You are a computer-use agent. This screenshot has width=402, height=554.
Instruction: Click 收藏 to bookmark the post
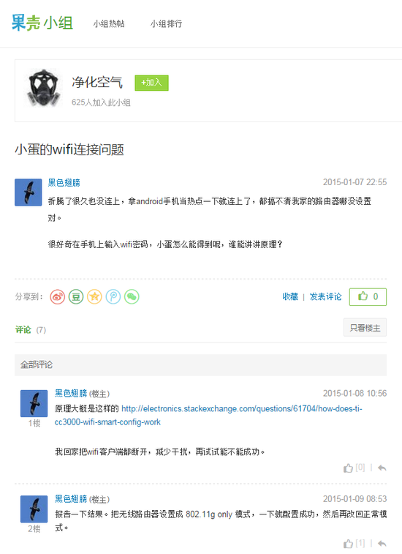pyautogui.click(x=290, y=297)
